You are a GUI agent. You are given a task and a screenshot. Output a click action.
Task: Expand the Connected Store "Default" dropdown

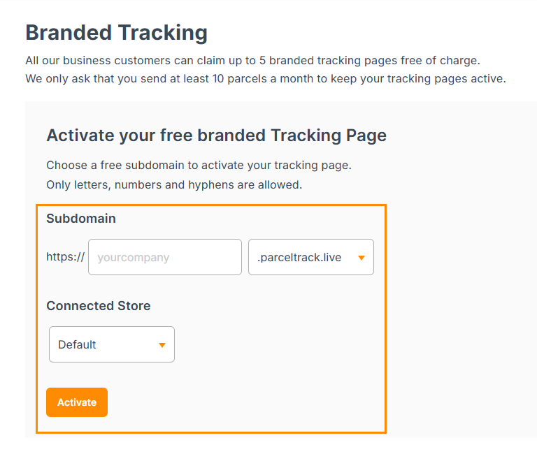(x=111, y=344)
